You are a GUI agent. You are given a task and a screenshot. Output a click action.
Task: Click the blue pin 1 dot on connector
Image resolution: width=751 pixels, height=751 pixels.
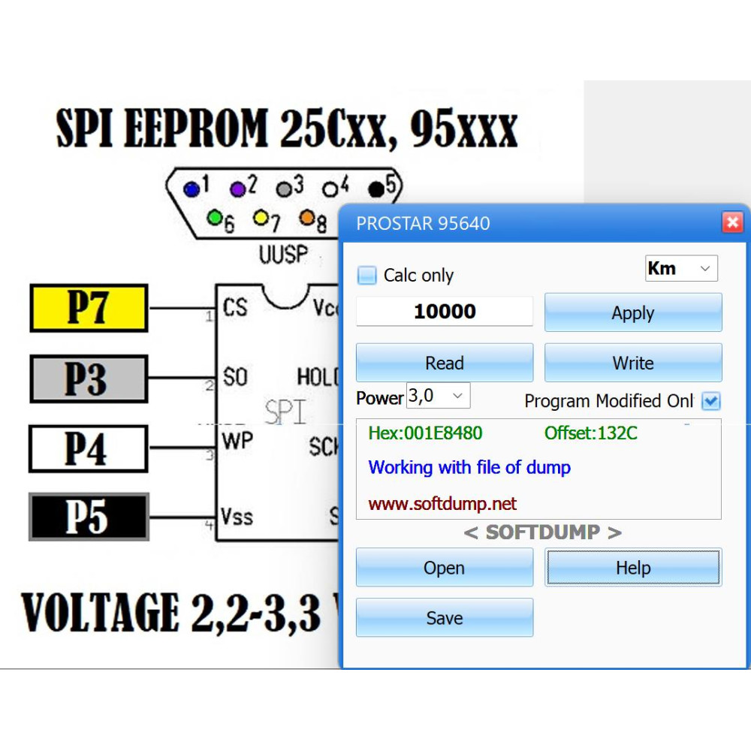[x=192, y=189]
